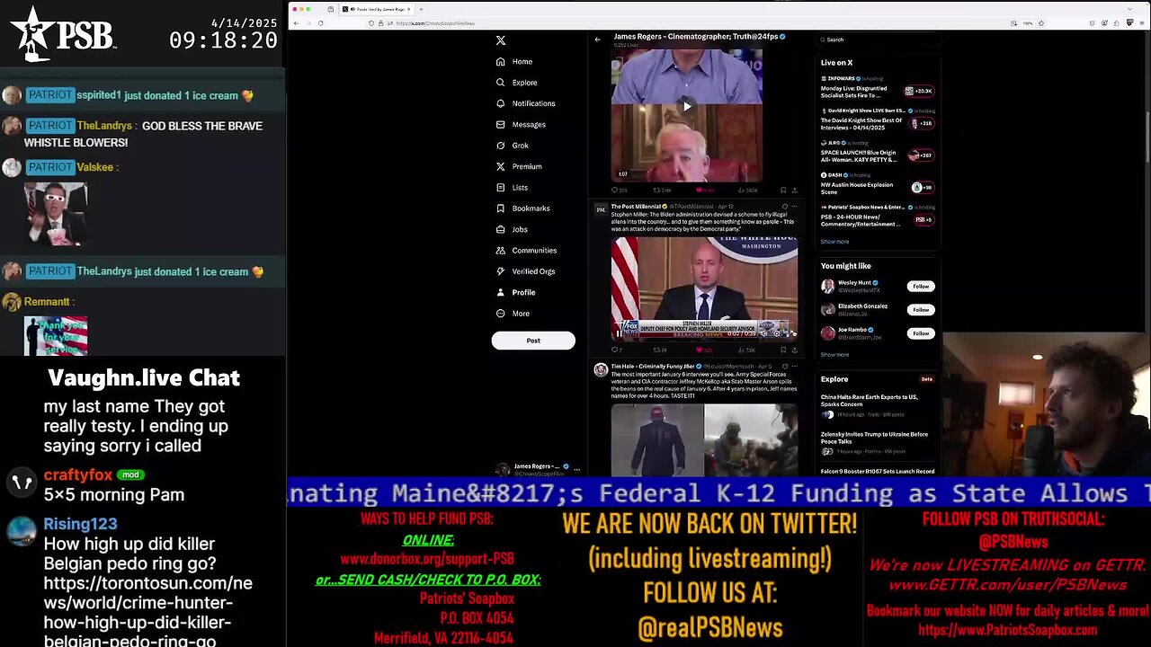Share the Post Millennial post
The height and width of the screenshot is (647, 1151).
click(794, 350)
